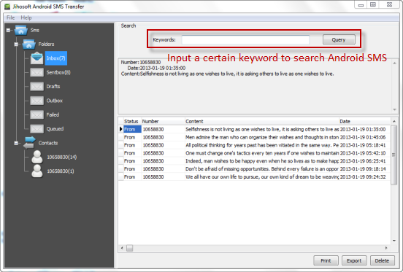Click the message preview content text

pyautogui.click(x=228, y=74)
